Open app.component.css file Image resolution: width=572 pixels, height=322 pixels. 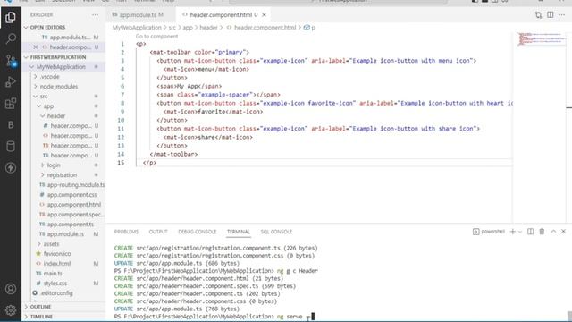(71, 195)
